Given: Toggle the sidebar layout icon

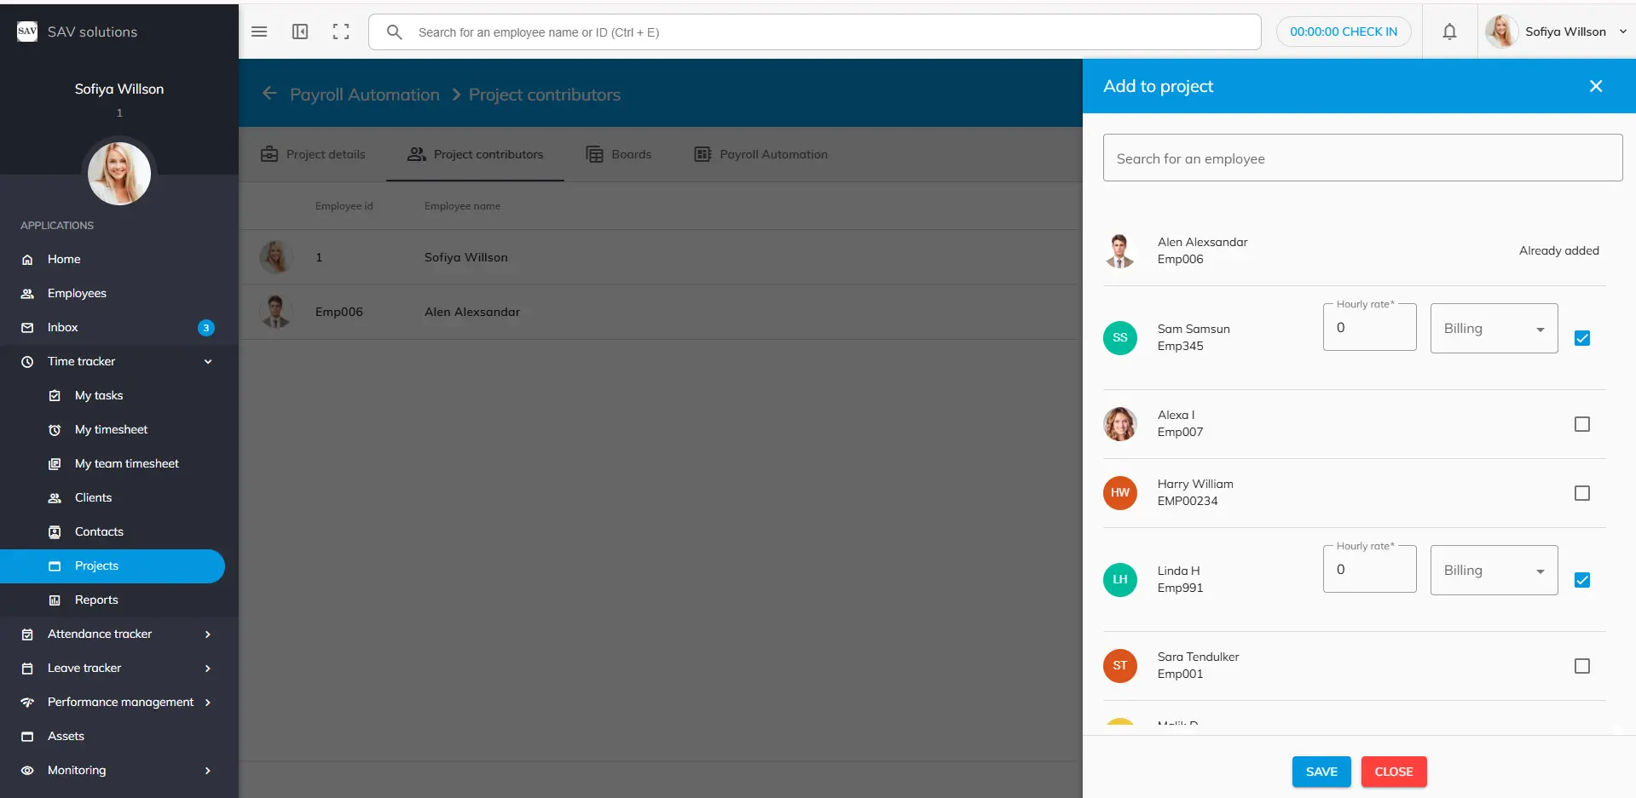Looking at the screenshot, I should (300, 32).
